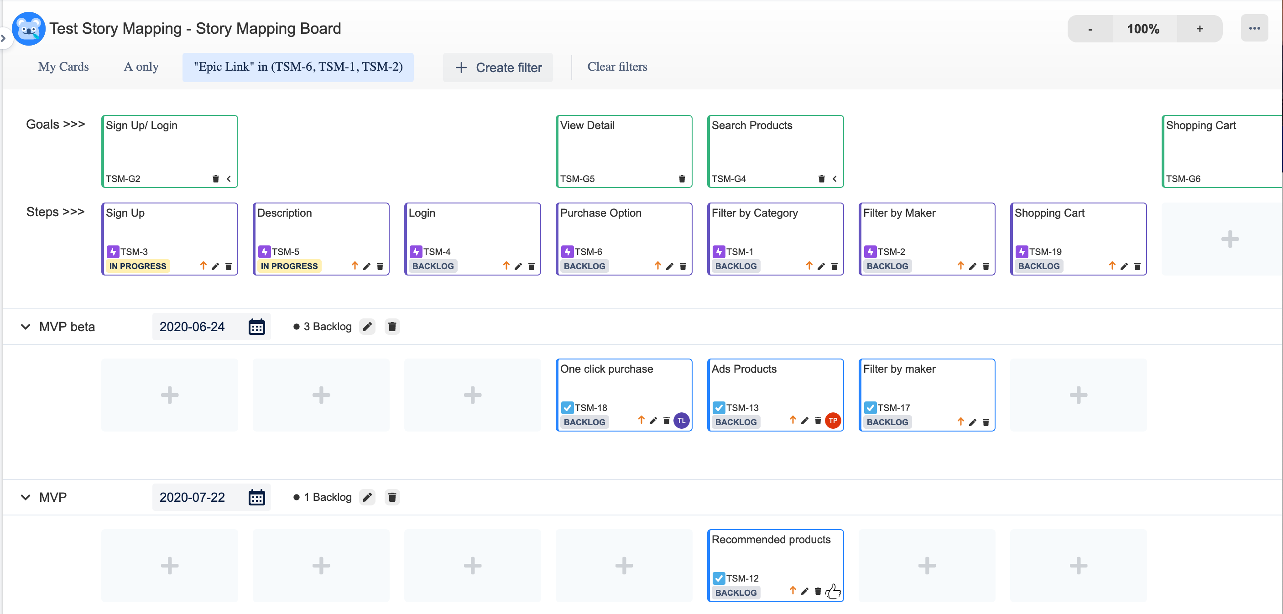Toggle the My Cards quick filter

(63, 67)
